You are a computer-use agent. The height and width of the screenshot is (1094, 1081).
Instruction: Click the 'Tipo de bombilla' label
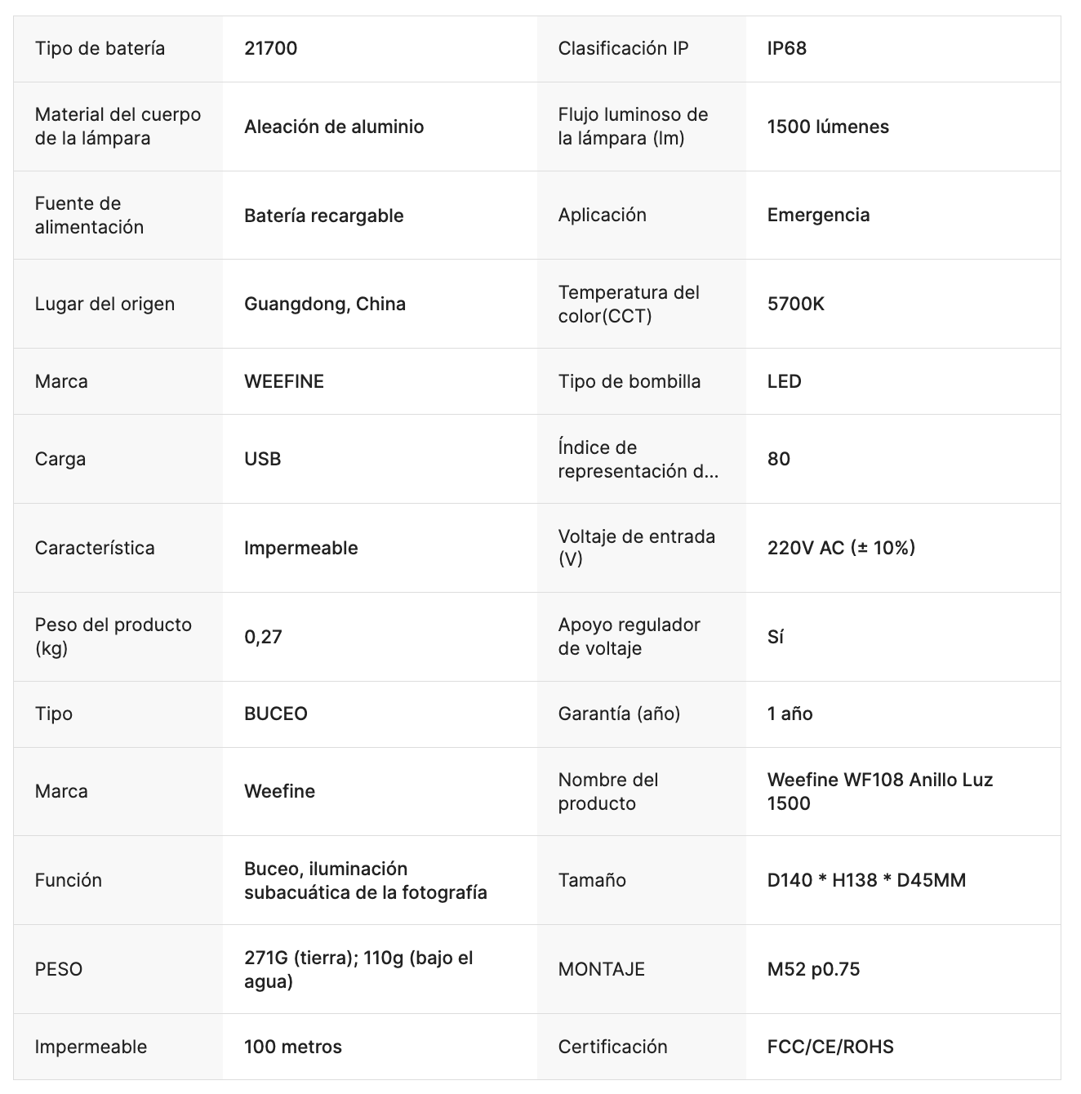tap(629, 381)
